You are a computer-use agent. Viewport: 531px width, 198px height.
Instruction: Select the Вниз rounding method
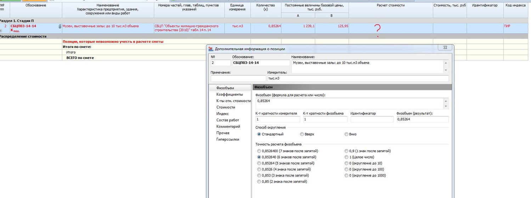coord(346,134)
